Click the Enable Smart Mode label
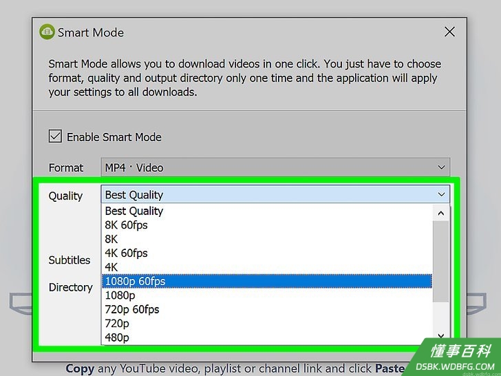501x376 pixels. tap(114, 137)
